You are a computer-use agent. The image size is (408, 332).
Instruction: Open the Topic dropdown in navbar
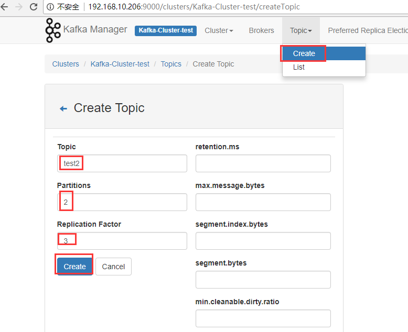click(301, 30)
